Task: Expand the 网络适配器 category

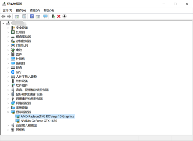Action: [8, 103]
